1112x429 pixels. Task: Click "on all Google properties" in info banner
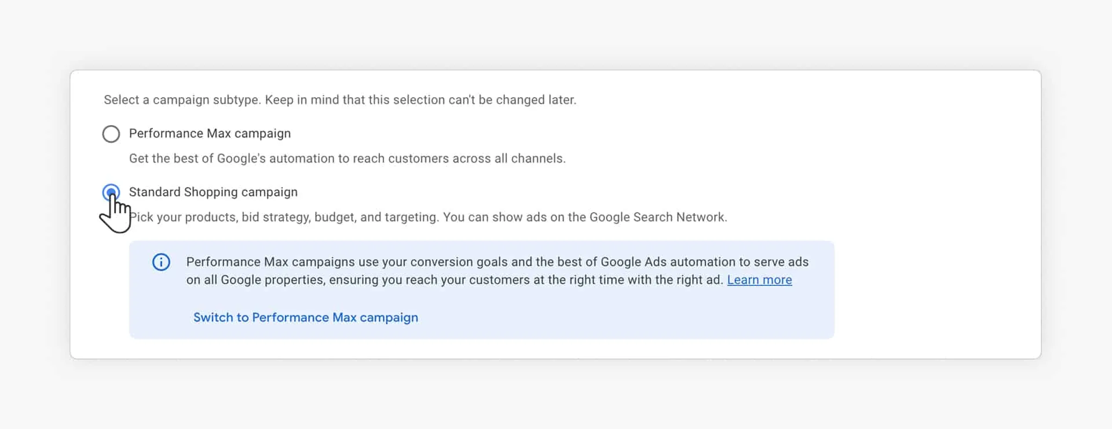click(255, 280)
